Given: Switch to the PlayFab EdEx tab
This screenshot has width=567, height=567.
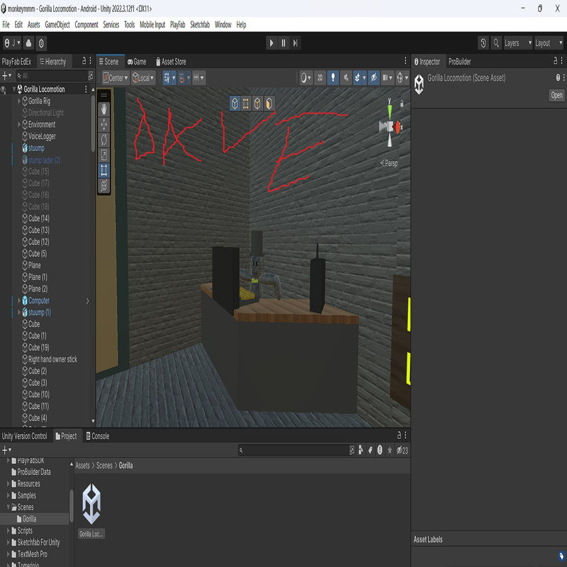Looking at the screenshot, I should [17, 61].
